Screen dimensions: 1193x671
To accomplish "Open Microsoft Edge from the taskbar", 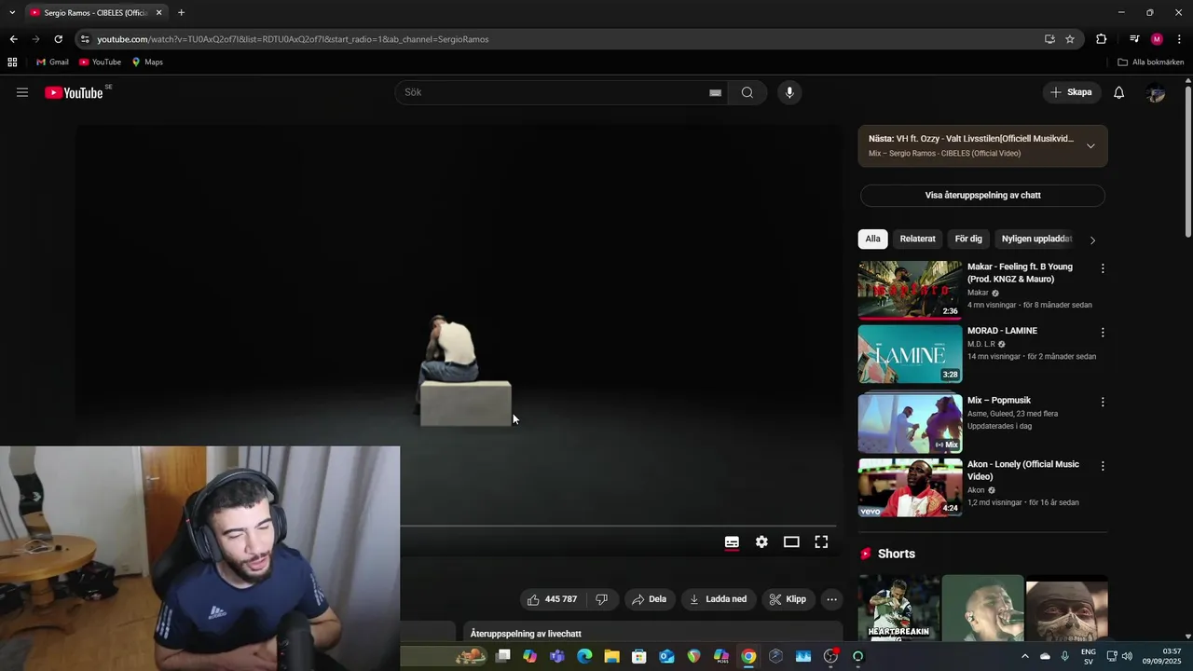I will click(584, 656).
